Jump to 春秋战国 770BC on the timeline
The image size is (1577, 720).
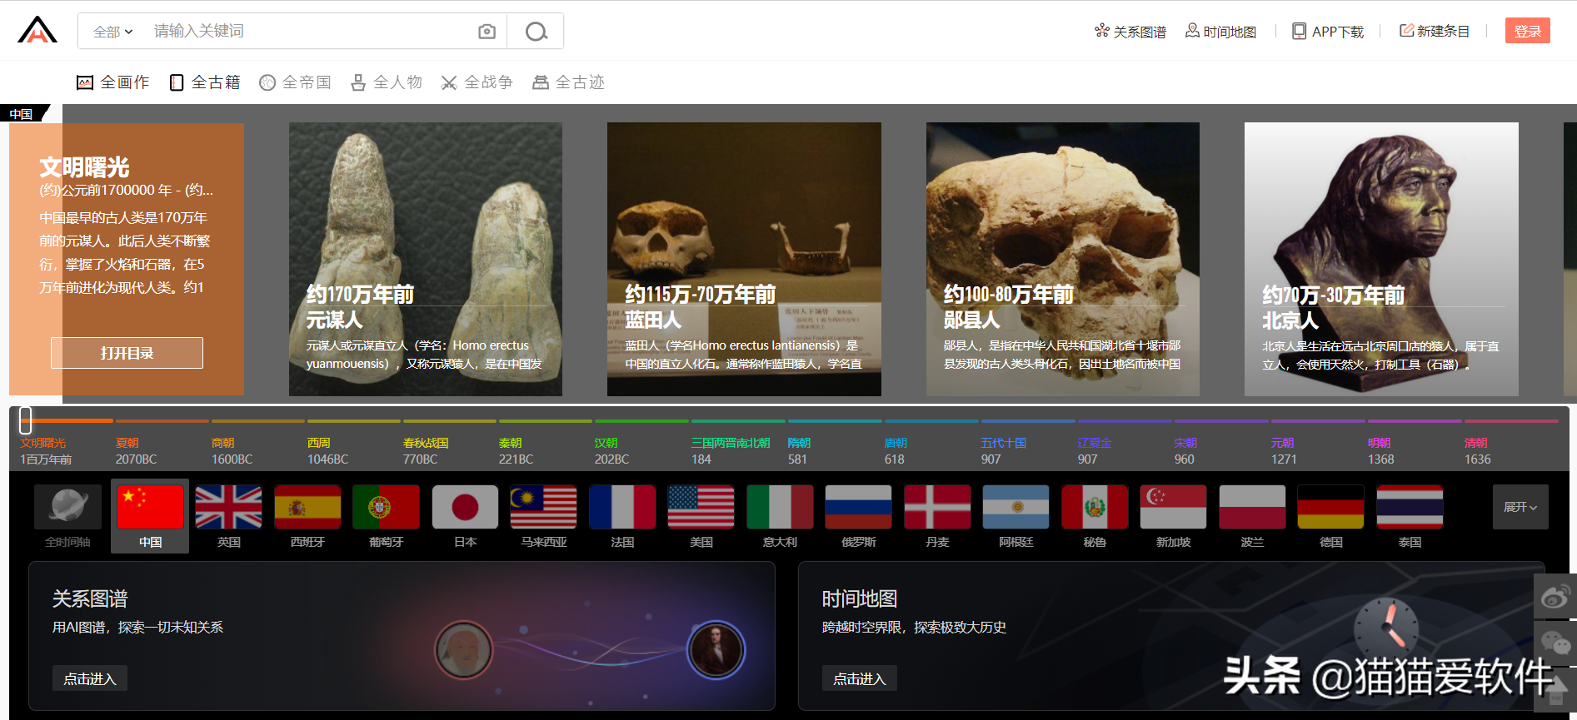click(x=426, y=450)
